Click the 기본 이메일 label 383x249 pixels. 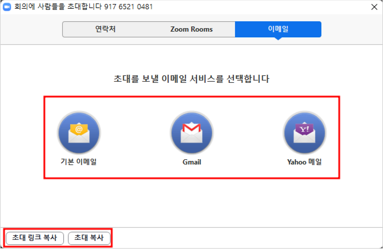coord(79,162)
